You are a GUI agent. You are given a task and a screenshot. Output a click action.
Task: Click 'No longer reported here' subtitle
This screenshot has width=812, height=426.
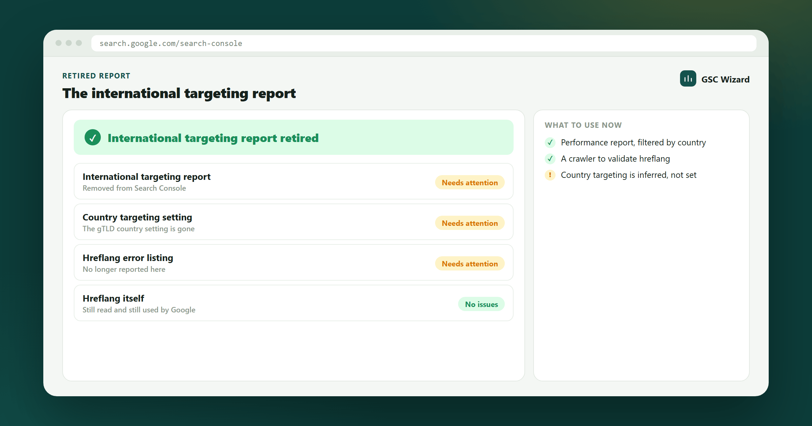point(124,269)
